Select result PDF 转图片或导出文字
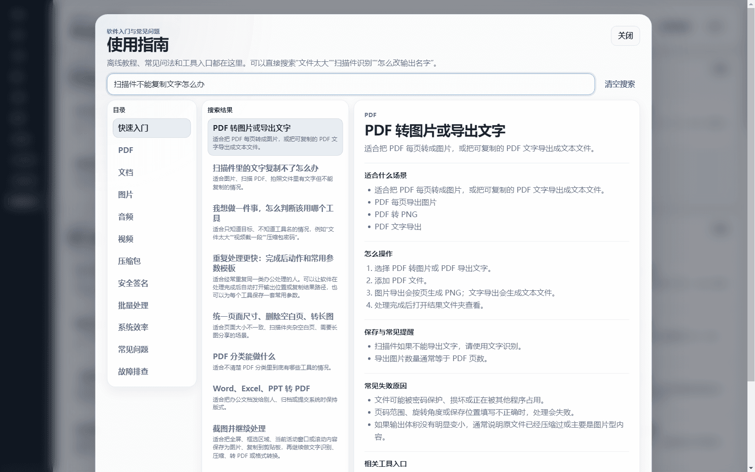This screenshot has height=472, width=755. click(x=275, y=137)
